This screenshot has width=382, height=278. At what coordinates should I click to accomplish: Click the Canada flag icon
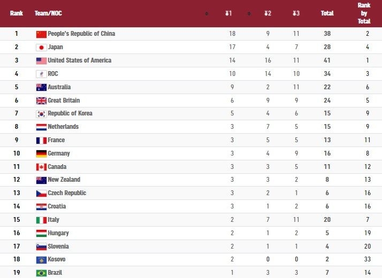(x=41, y=167)
